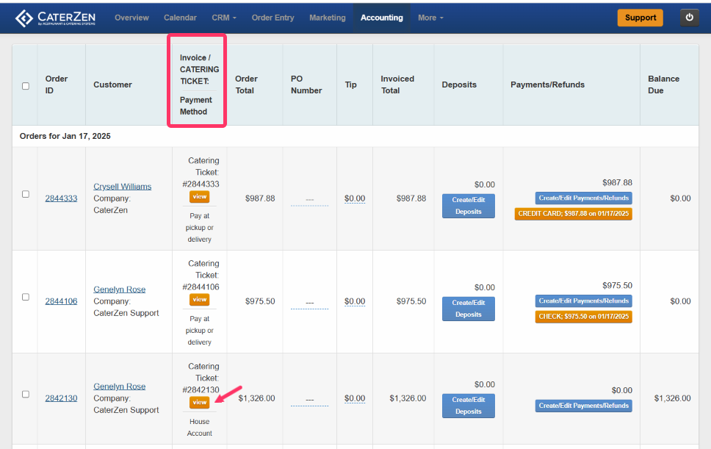Check the box for order 2844333
Screen dimensions: 711x449
26,194
